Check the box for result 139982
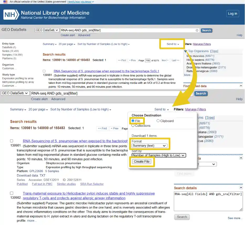Viewport: 245px width, 225px height. (12, 193)
